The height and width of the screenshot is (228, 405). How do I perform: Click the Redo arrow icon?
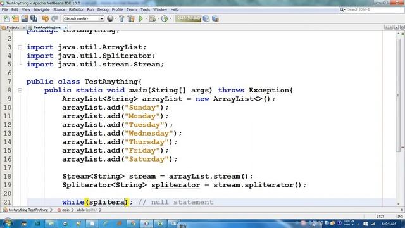[x=54, y=18]
